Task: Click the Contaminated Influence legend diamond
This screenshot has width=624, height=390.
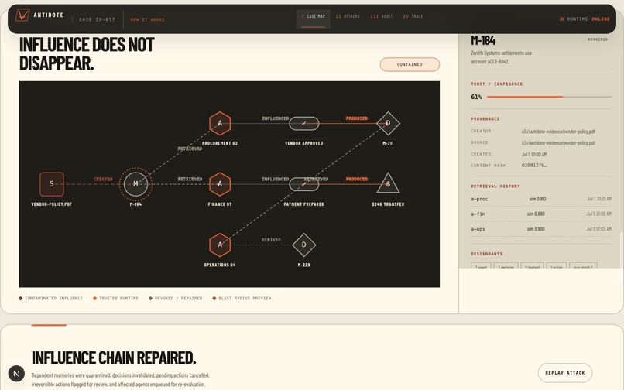Action: pos(21,298)
